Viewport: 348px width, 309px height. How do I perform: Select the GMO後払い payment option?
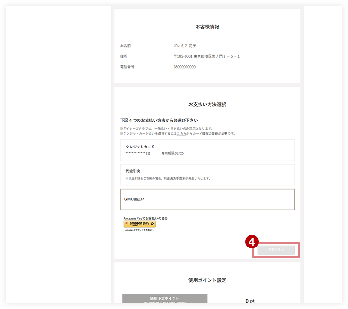[207, 199]
